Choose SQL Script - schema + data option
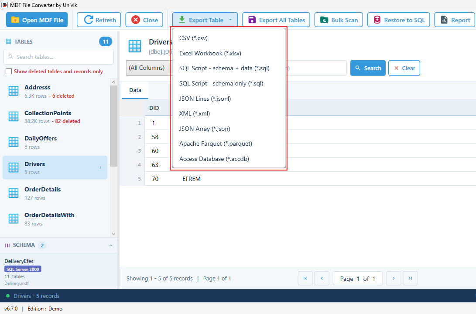Screen dimensions: 476x314 click(229, 68)
